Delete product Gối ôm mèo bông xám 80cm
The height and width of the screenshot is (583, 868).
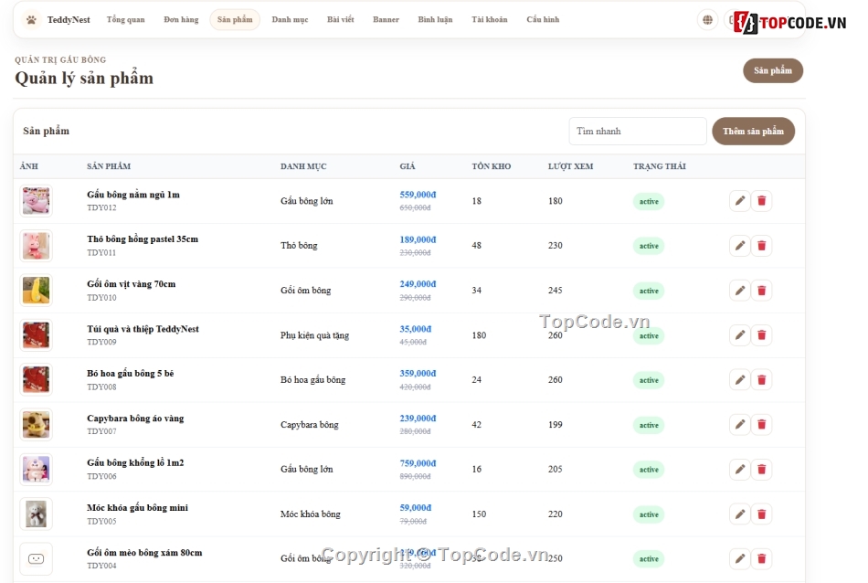762,558
